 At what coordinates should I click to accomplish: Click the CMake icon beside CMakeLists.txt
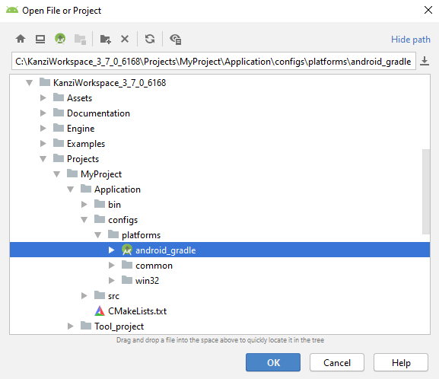tap(100, 311)
